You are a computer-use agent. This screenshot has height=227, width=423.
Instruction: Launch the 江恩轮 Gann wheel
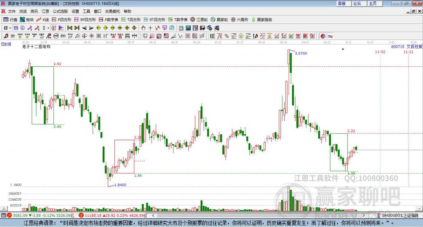[x=199, y=20]
